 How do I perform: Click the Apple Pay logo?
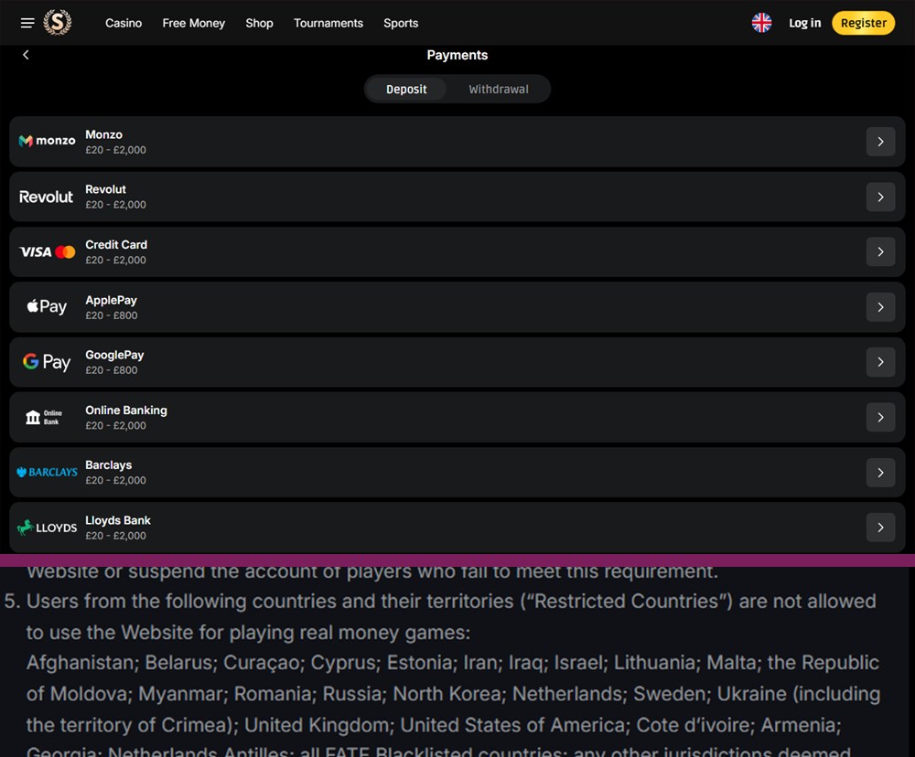(47, 307)
